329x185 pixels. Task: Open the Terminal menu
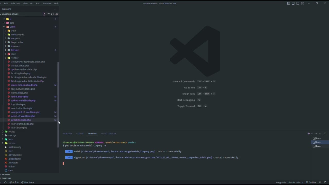(x=47, y=3)
